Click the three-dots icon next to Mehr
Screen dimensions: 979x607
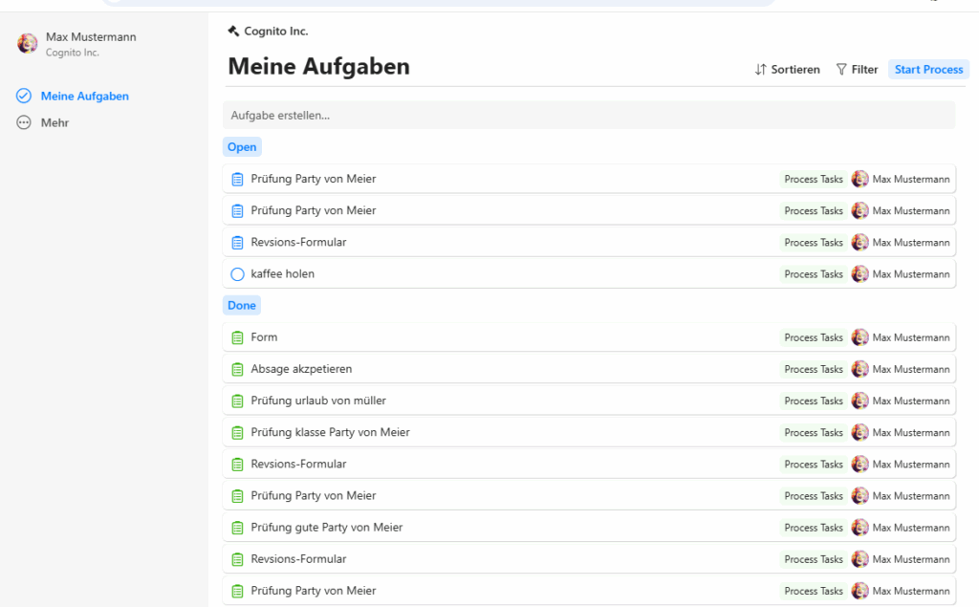point(24,122)
